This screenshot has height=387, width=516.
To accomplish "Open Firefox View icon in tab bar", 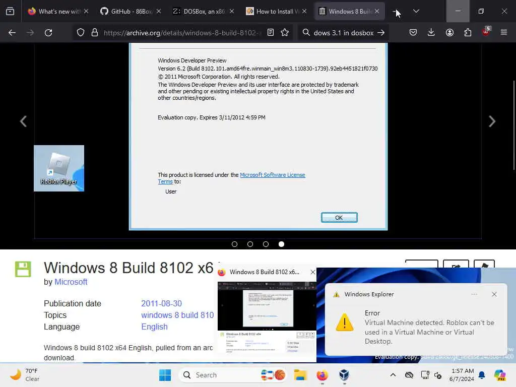I will coord(10,11).
